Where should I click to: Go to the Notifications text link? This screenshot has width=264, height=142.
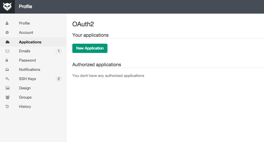tap(30, 70)
